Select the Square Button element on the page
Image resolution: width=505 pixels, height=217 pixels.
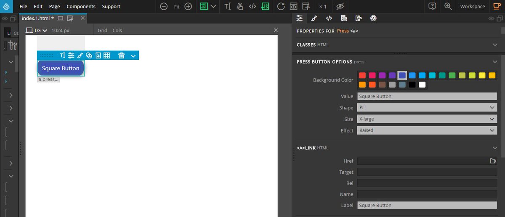tap(61, 68)
